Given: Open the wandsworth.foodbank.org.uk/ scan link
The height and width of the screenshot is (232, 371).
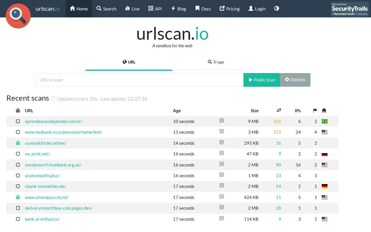Looking at the screenshot, I should tap(53, 165).
